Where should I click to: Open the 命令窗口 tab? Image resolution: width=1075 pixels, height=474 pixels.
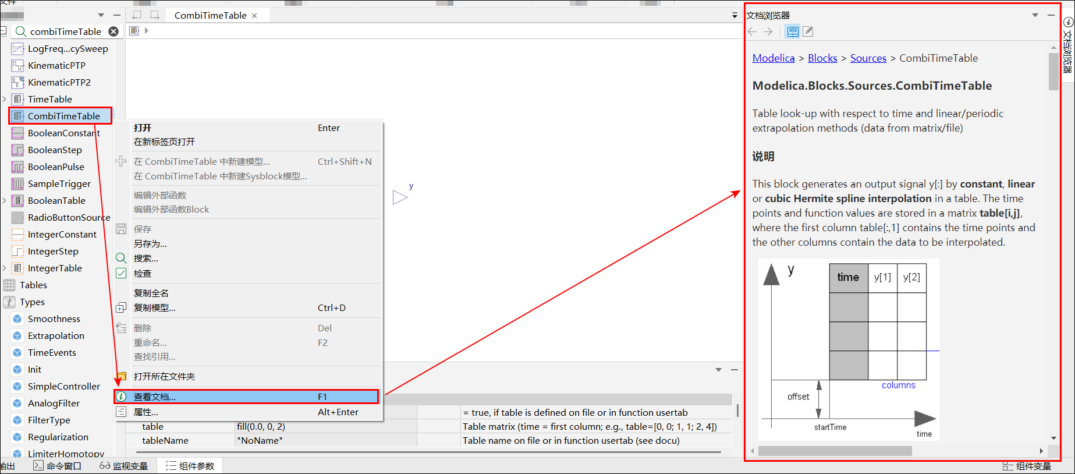[x=57, y=466]
